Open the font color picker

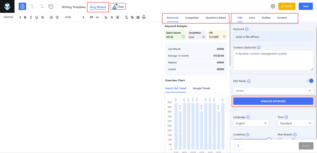pyautogui.click(x=112, y=18)
